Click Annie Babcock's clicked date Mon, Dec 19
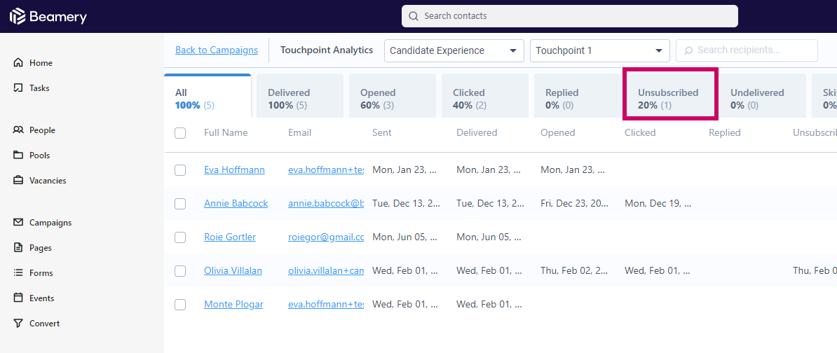The height and width of the screenshot is (353, 837). pos(658,204)
